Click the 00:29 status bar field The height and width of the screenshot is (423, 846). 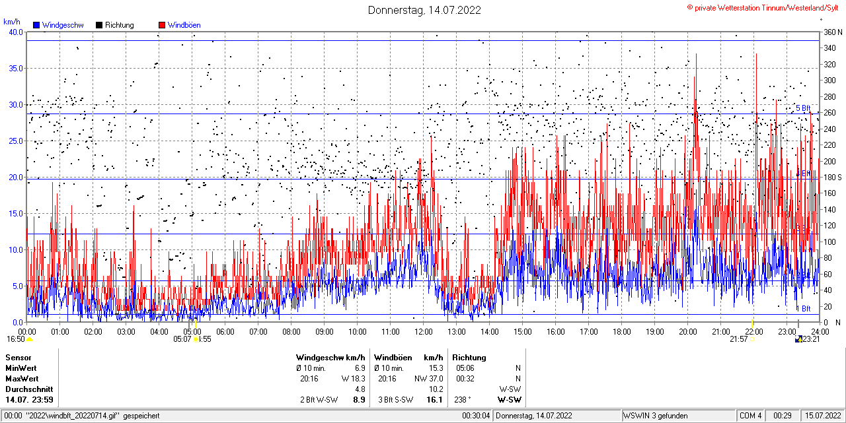click(783, 416)
